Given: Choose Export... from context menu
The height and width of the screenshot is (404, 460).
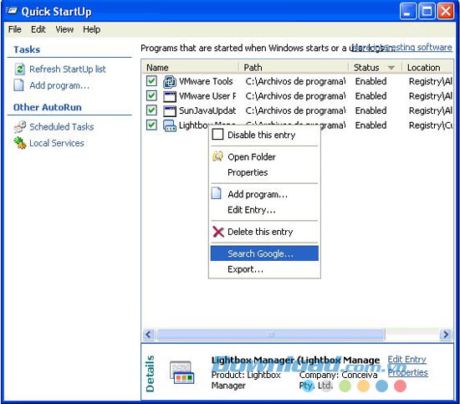Looking at the screenshot, I should tap(264, 269).
